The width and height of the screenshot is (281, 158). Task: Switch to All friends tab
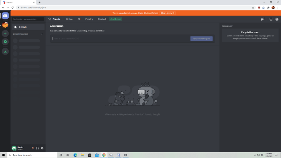point(79,19)
